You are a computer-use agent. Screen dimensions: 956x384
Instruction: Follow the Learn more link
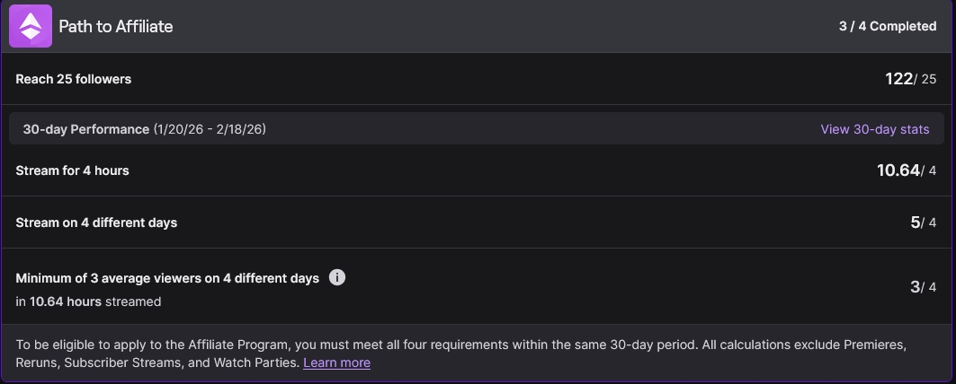336,362
